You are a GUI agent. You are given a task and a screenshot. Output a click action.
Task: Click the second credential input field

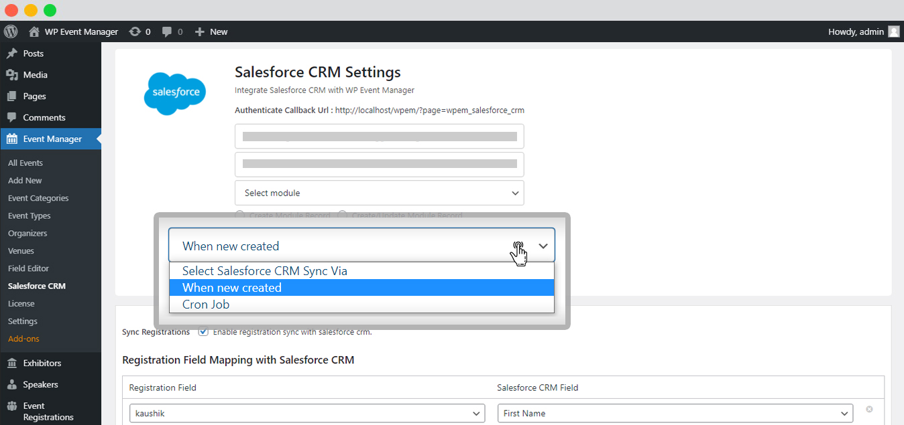pos(380,165)
